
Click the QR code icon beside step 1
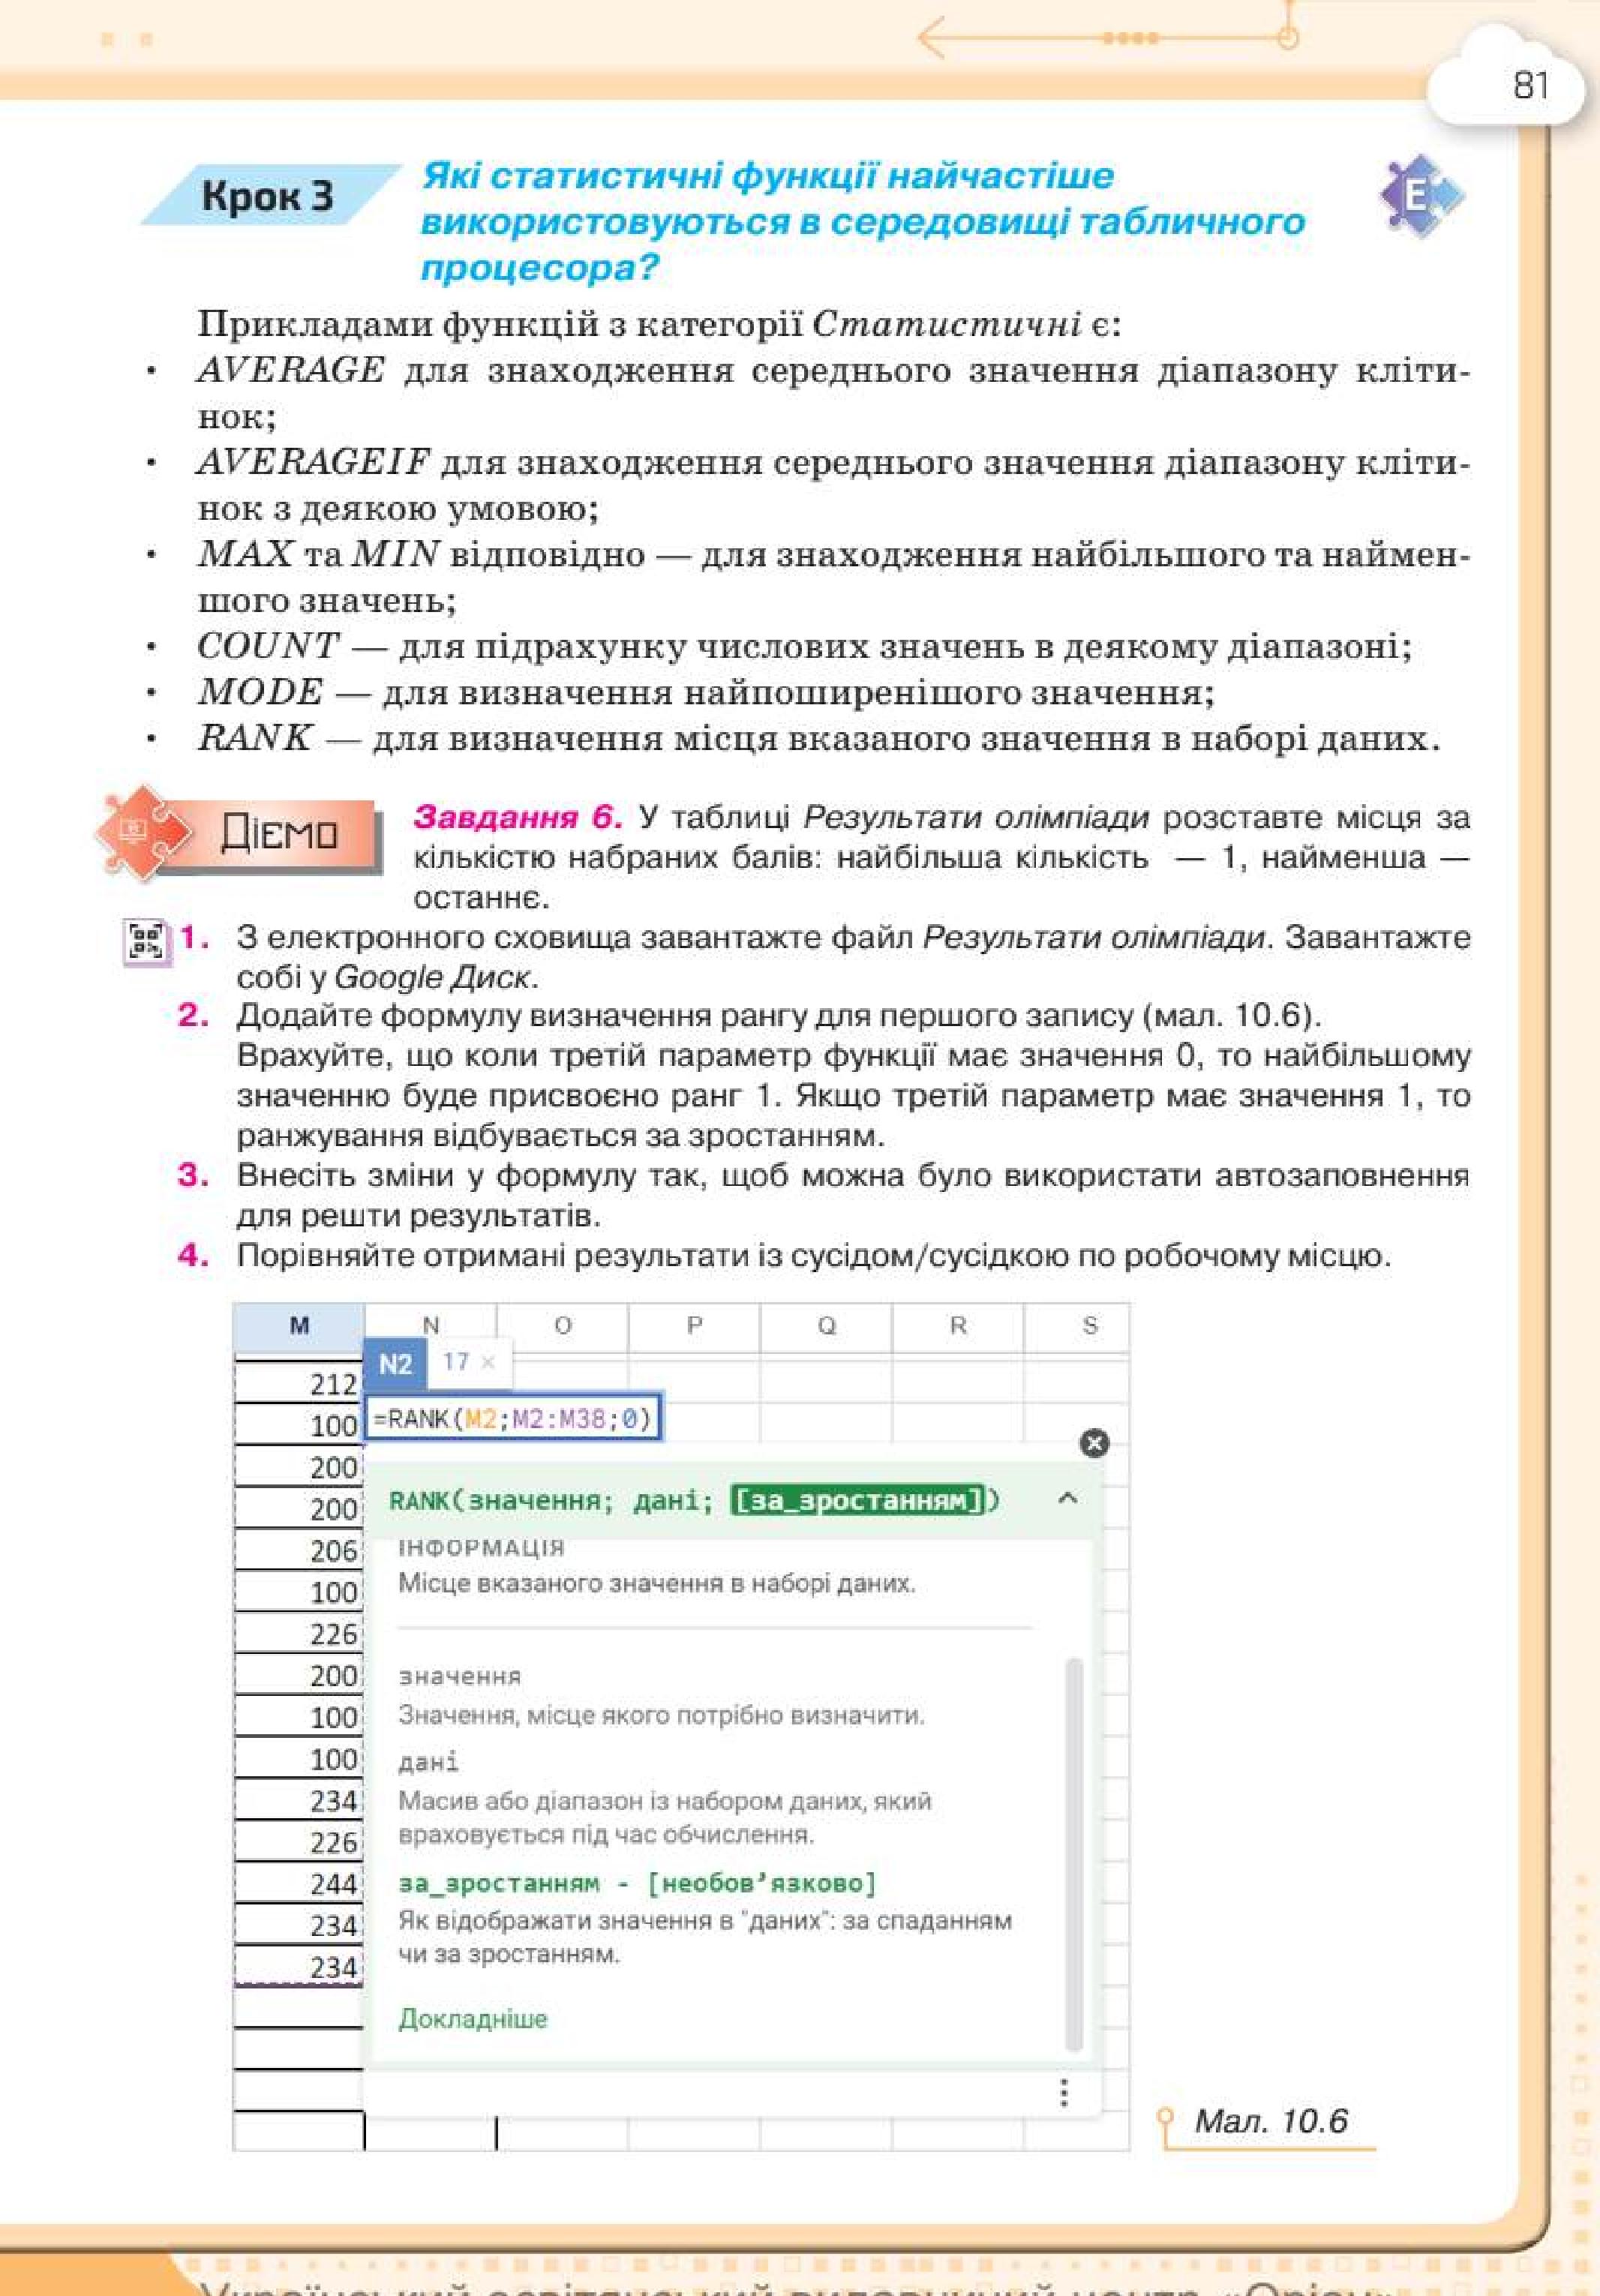[146, 943]
